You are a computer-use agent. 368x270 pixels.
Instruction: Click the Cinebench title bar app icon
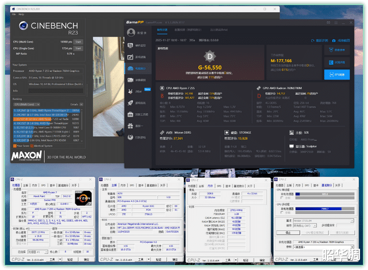13,9
